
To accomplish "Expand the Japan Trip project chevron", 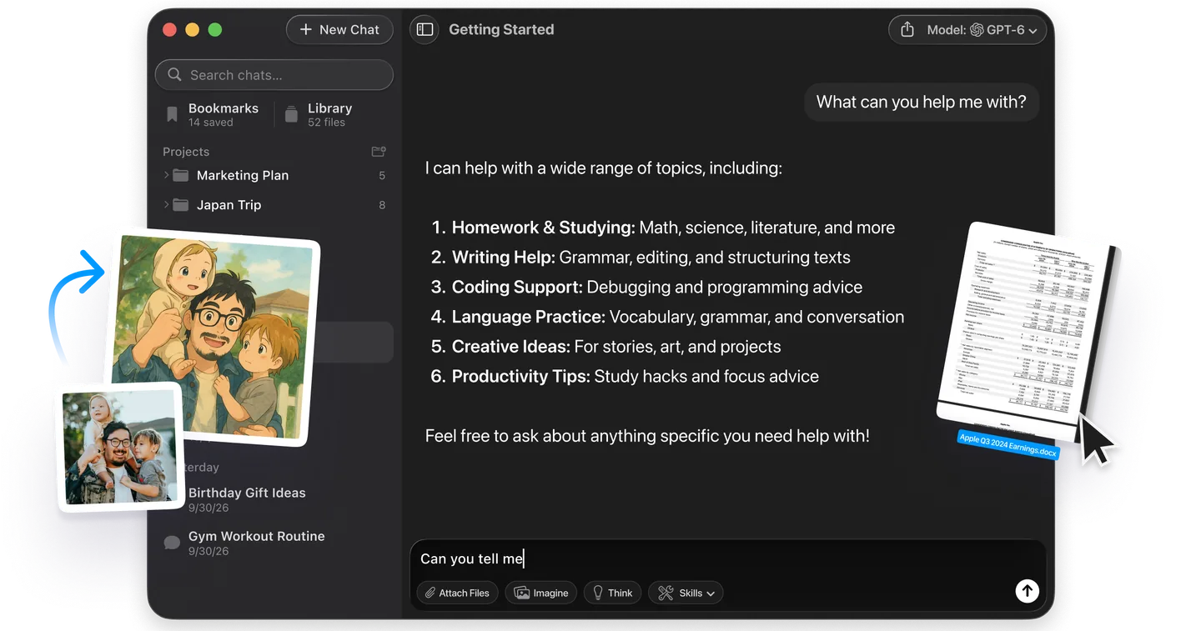I will pyautogui.click(x=166, y=205).
